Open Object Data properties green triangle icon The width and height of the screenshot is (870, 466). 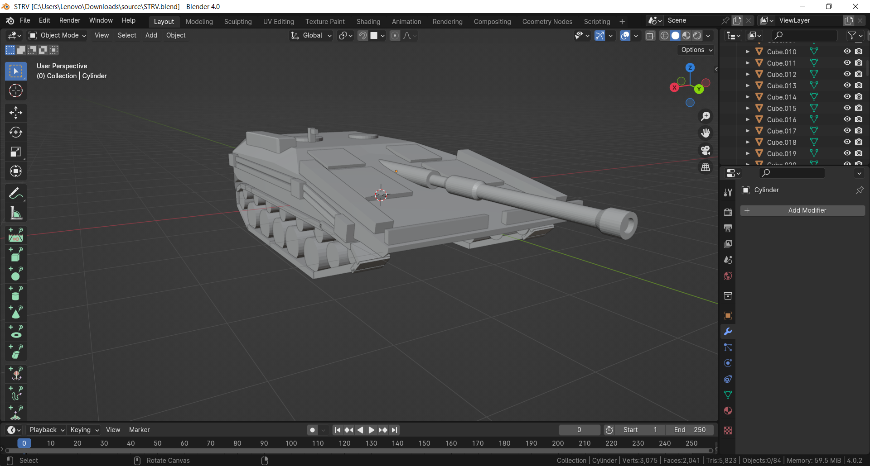coord(728,395)
